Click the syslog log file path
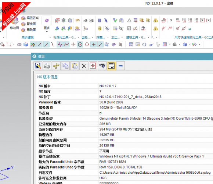The height and width of the screenshot is (184, 213). pyautogui.click(x=155, y=173)
